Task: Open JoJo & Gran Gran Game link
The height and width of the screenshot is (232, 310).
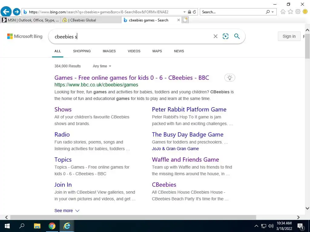Action: click(x=175, y=149)
